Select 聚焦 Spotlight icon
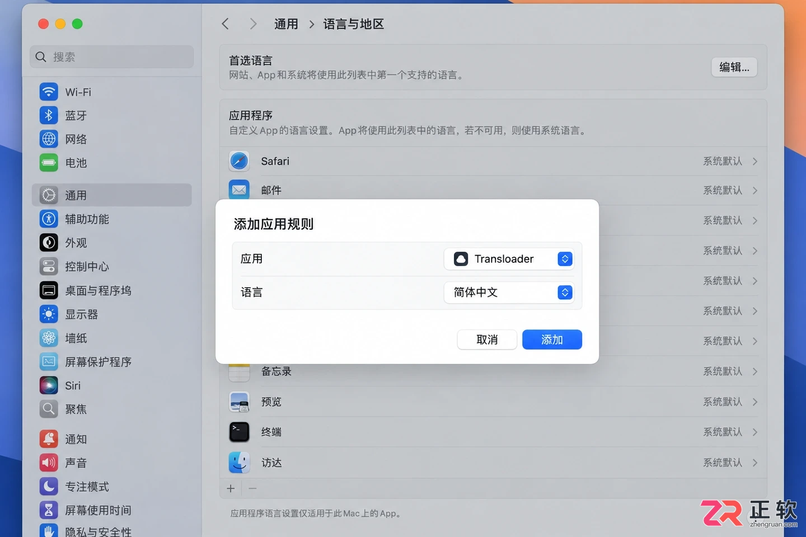Image resolution: width=806 pixels, height=537 pixels. point(49,409)
